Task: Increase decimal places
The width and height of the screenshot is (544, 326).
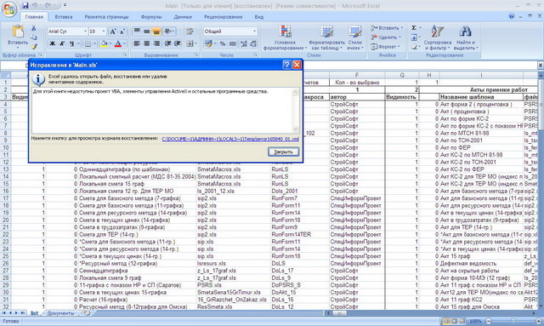Action: (x=244, y=43)
